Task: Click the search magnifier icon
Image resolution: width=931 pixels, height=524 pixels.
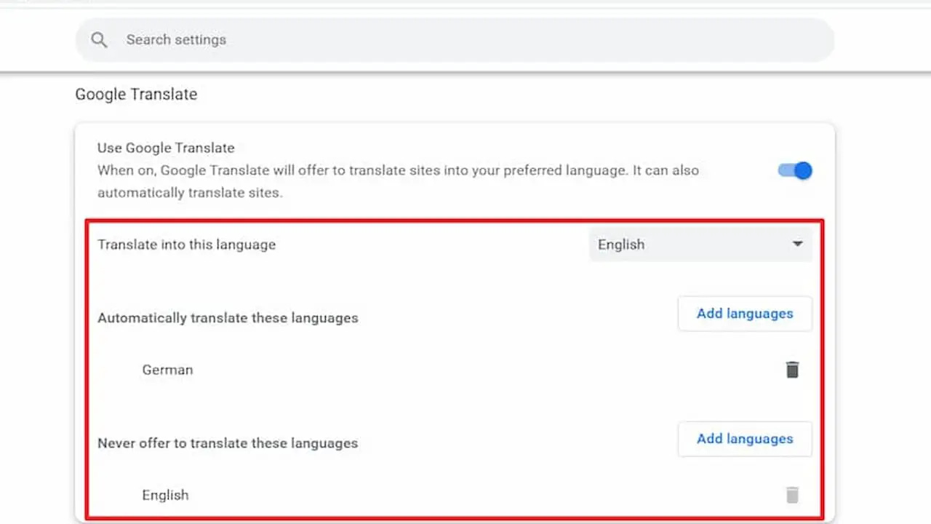Action: point(99,40)
